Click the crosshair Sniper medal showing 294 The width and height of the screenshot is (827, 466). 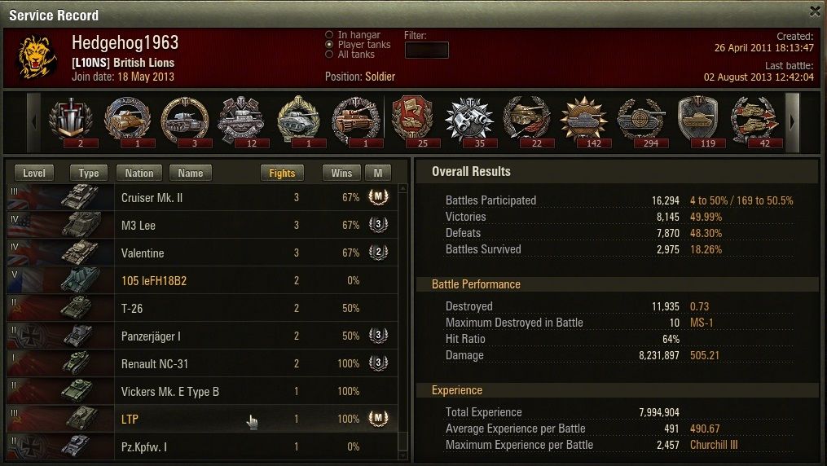[x=640, y=121]
